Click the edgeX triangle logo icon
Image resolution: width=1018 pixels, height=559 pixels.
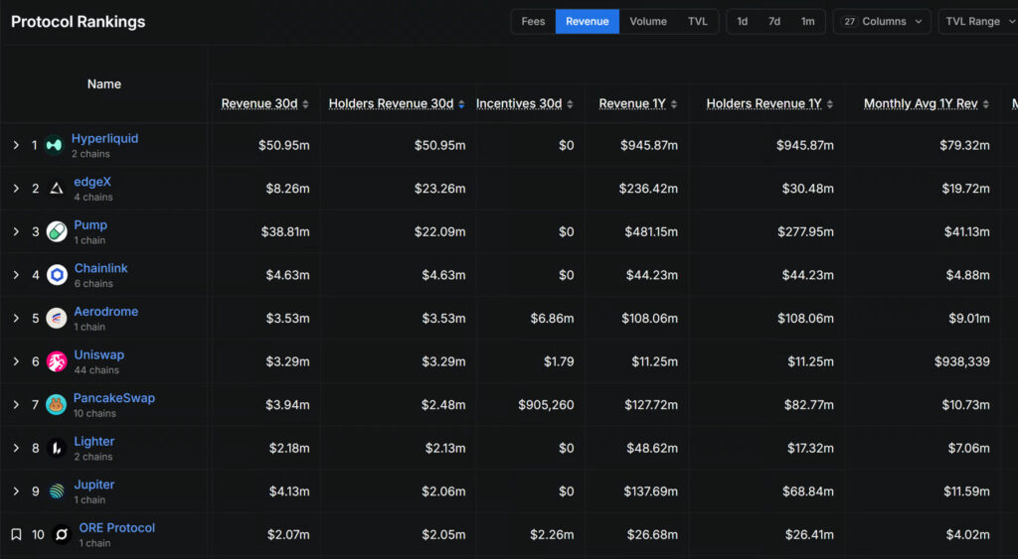click(57, 189)
